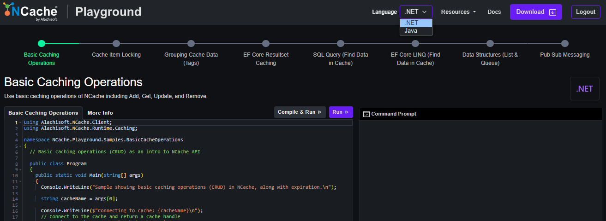Click the download arrow icon in Download button

(x=552, y=12)
